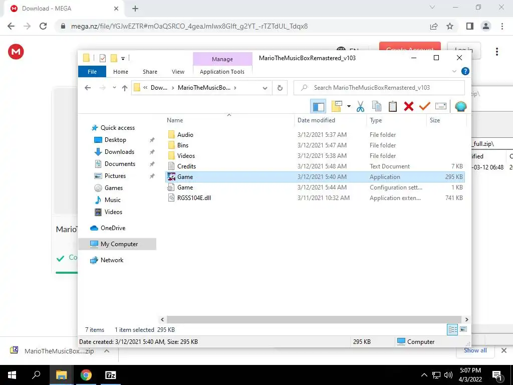Image resolution: width=513 pixels, height=385 pixels.
Task: Click the red X Delete toolbar icon
Action: [409, 106]
